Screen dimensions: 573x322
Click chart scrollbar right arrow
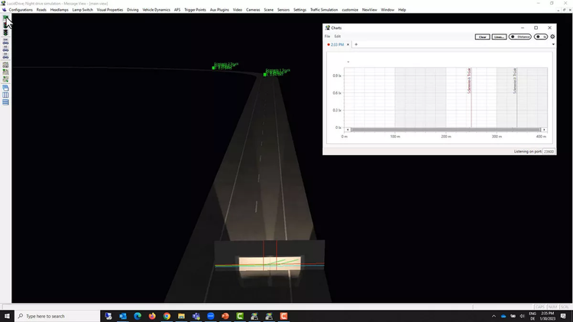(x=544, y=130)
